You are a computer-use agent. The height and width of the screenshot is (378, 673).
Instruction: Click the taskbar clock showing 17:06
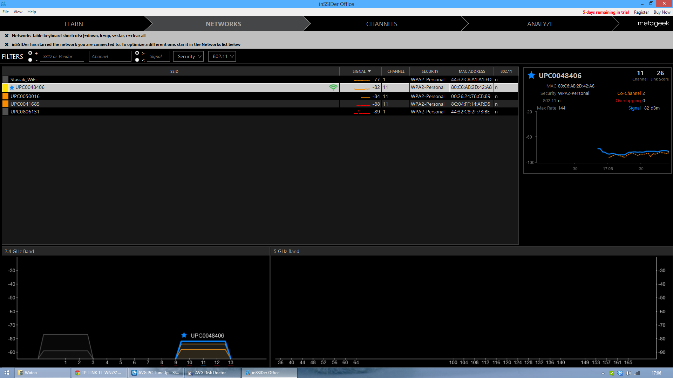(656, 373)
